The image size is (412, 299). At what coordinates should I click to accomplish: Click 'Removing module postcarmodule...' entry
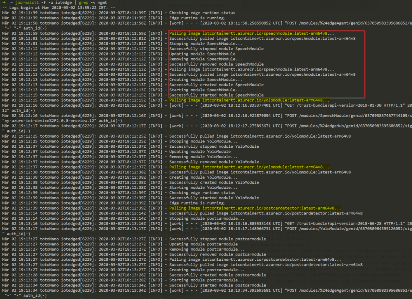click(x=207, y=250)
